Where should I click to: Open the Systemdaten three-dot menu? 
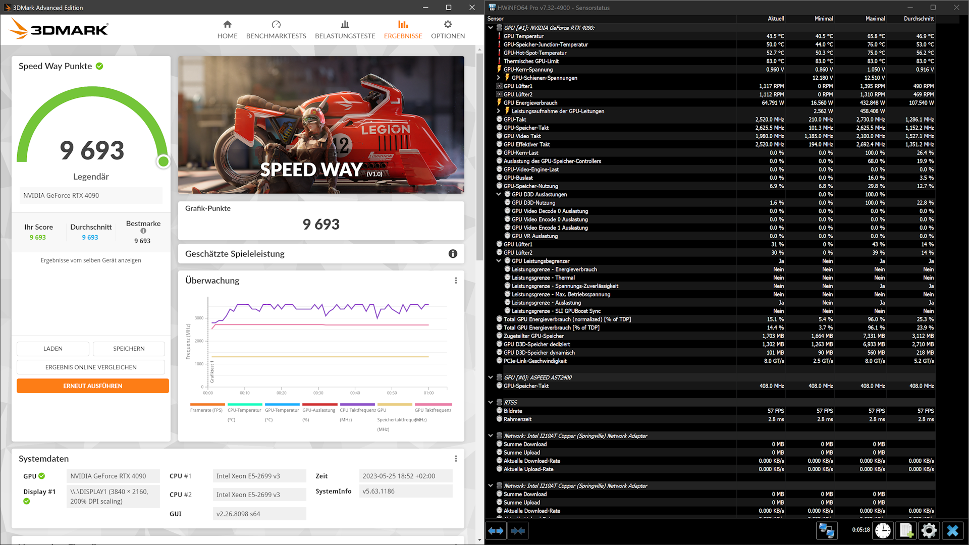(456, 459)
